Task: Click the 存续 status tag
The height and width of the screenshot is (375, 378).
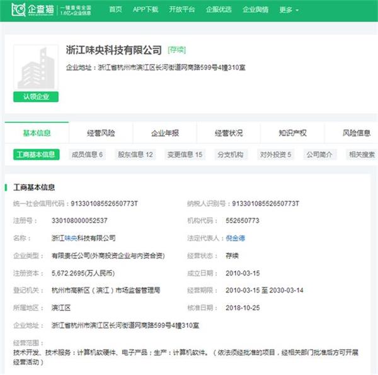Action: 177,50
